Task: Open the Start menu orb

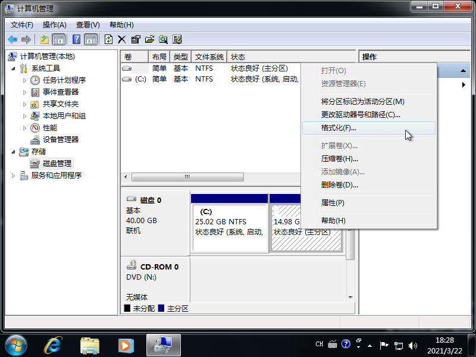Action: [x=15, y=345]
